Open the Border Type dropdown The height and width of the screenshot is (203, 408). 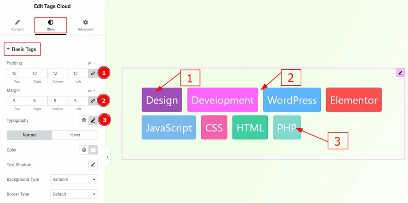(74, 194)
